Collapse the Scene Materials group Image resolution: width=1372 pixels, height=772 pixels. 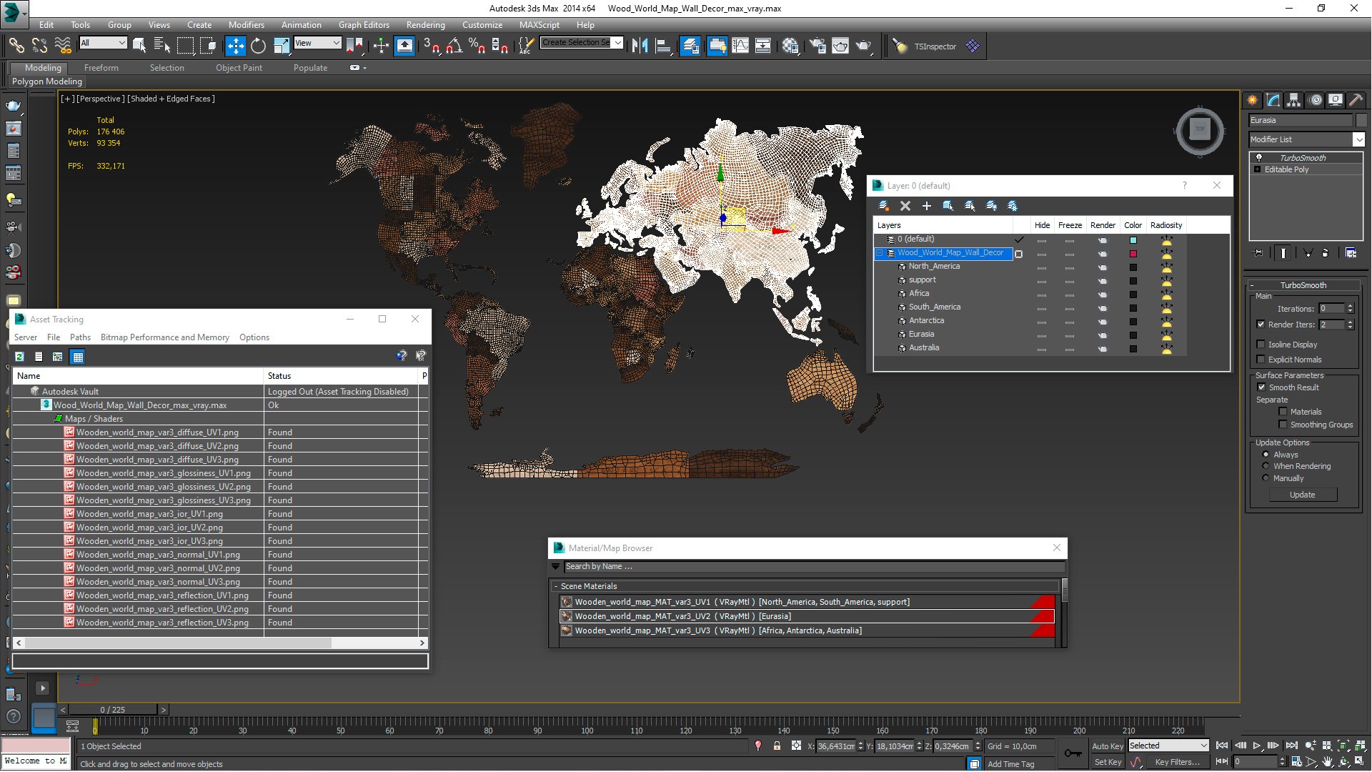coord(556,586)
